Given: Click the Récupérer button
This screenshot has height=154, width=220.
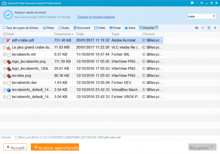Looking at the screenshot, I should (x=202, y=147).
